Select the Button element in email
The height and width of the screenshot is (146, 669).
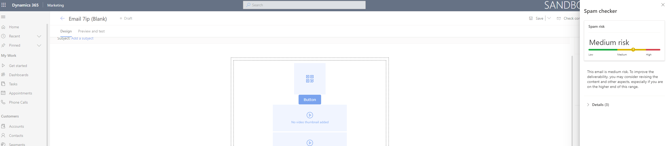[x=310, y=100]
